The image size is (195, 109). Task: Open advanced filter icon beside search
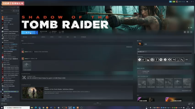(18, 14)
